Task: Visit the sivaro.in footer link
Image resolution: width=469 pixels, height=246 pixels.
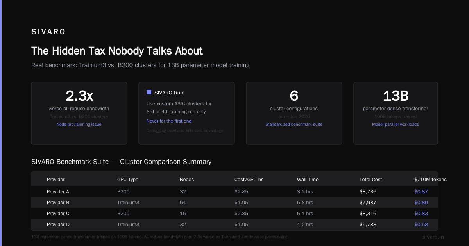Action: [433, 237]
